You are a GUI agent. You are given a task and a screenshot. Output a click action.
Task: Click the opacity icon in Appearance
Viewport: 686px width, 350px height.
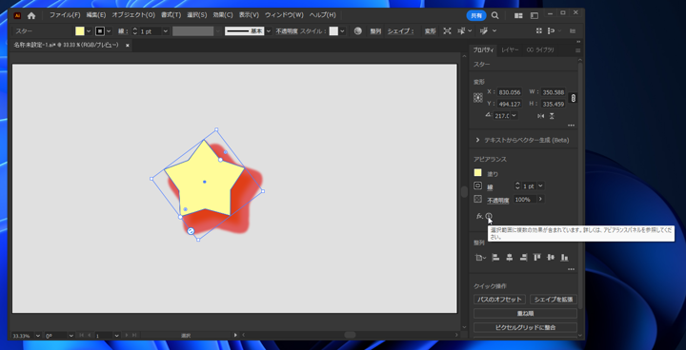coord(477,199)
